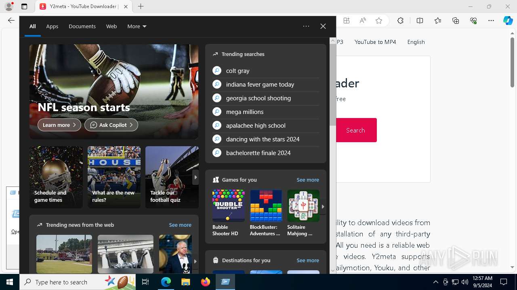This screenshot has height=290, width=517.
Task: Click Learn more on NFL banner
Action: [x=59, y=125]
